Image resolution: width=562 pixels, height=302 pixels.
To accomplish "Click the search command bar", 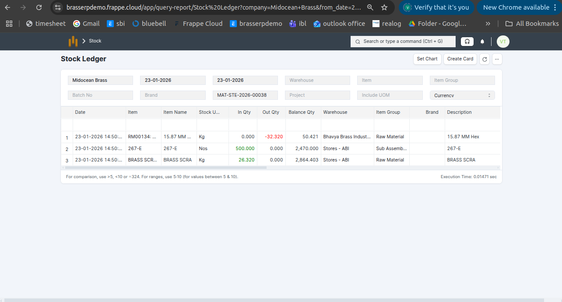I will (403, 42).
